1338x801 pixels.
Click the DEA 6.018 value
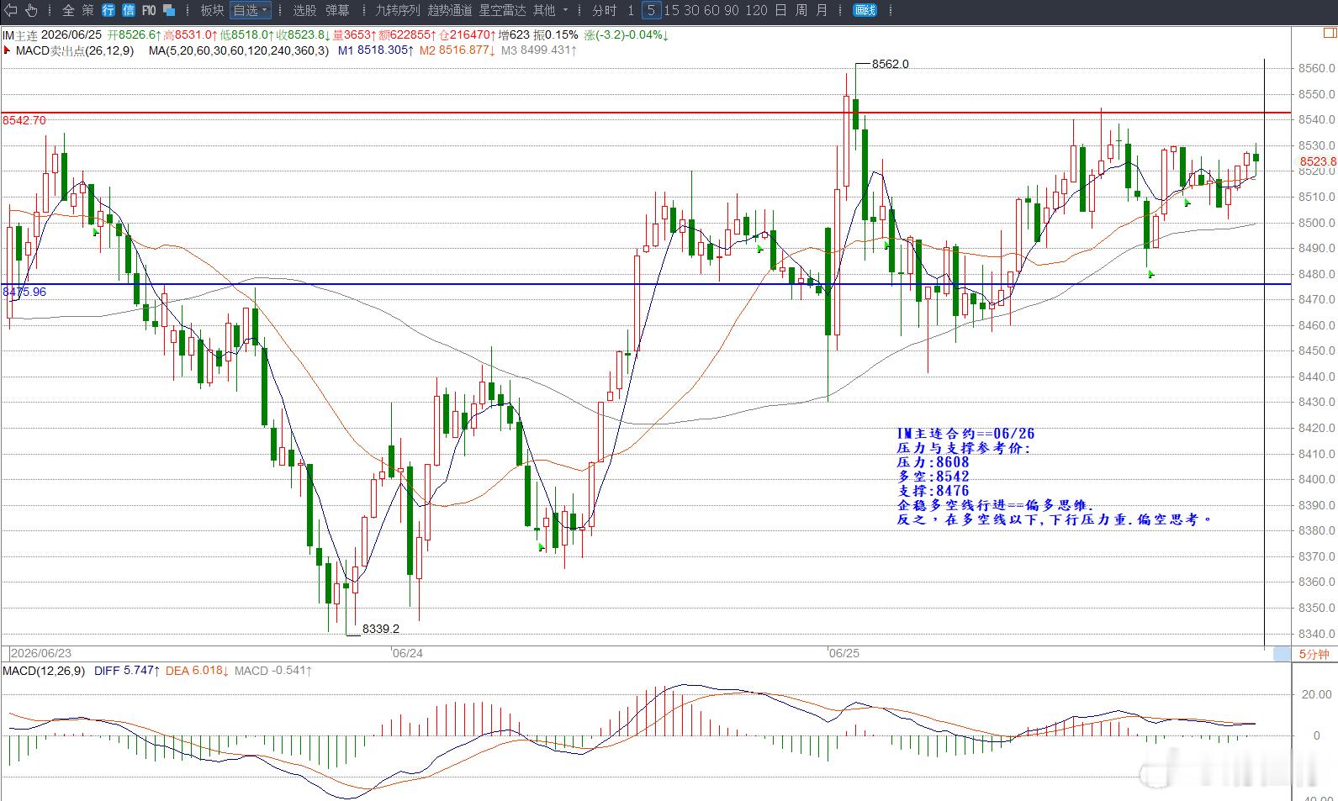click(x=197, y=671)
